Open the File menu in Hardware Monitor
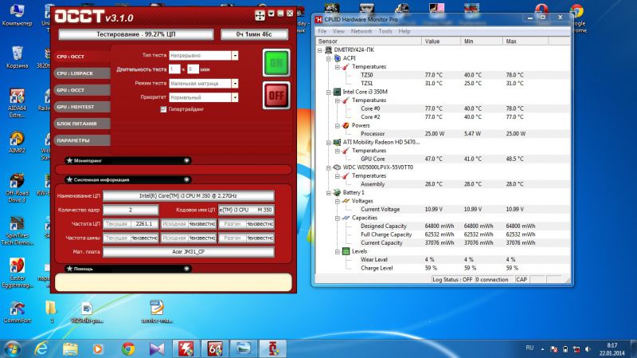637x358 pixels. [322, 31]
